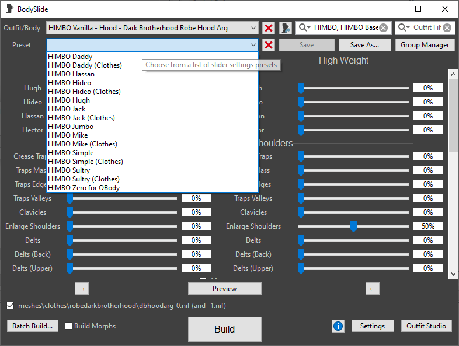Pick HIMBO Mike (Clothes) preset
This screenshot has height=346, width=459.
tap(152, 144)
